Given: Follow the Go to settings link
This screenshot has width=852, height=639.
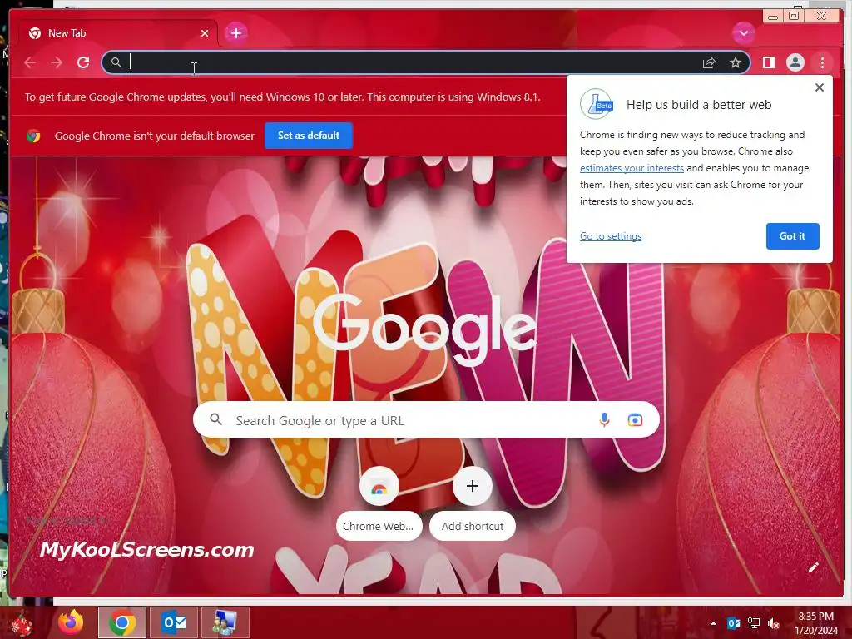Looking at the screenshot, I should [x=610, y=236].
